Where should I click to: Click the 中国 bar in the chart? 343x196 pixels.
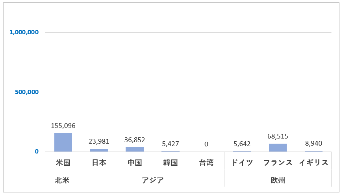tap(135, 150)
